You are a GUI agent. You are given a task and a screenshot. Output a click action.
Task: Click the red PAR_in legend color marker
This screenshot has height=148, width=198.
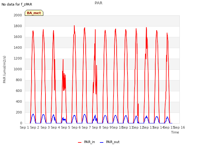click(80, 142)
